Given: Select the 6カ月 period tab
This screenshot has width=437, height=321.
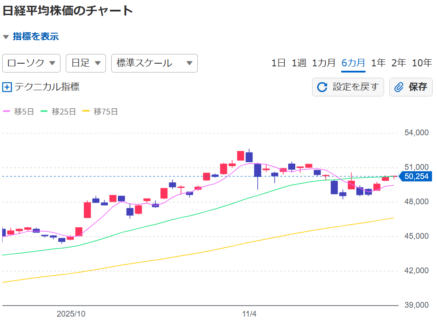Looking at the screenshot, I should [x=353, y=63].
